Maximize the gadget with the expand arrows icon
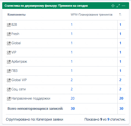This screenshot has width=131, height=126. 118,6
